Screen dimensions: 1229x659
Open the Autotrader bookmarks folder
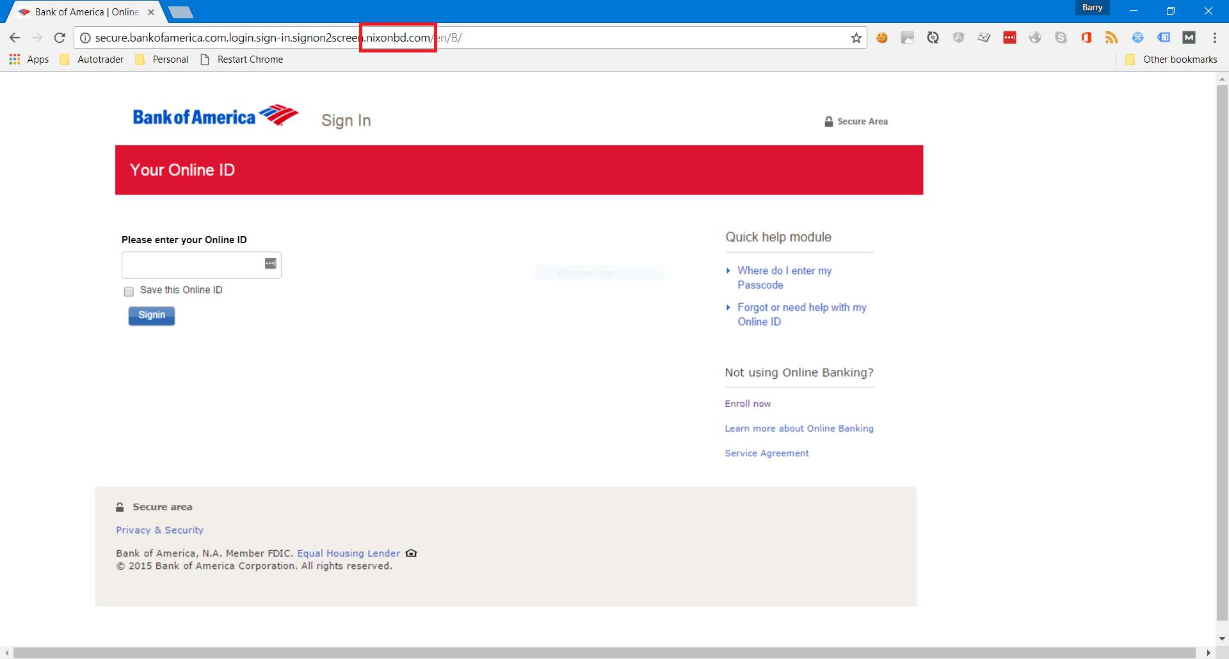point(92,60)
